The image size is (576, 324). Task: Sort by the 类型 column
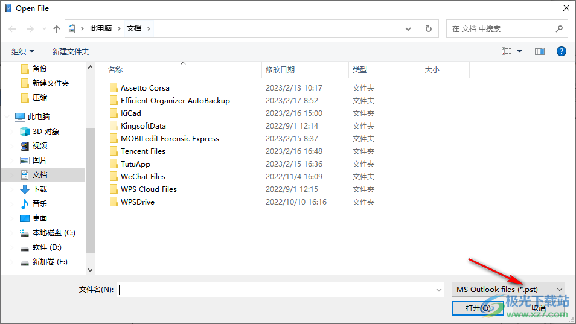[360, 70]
